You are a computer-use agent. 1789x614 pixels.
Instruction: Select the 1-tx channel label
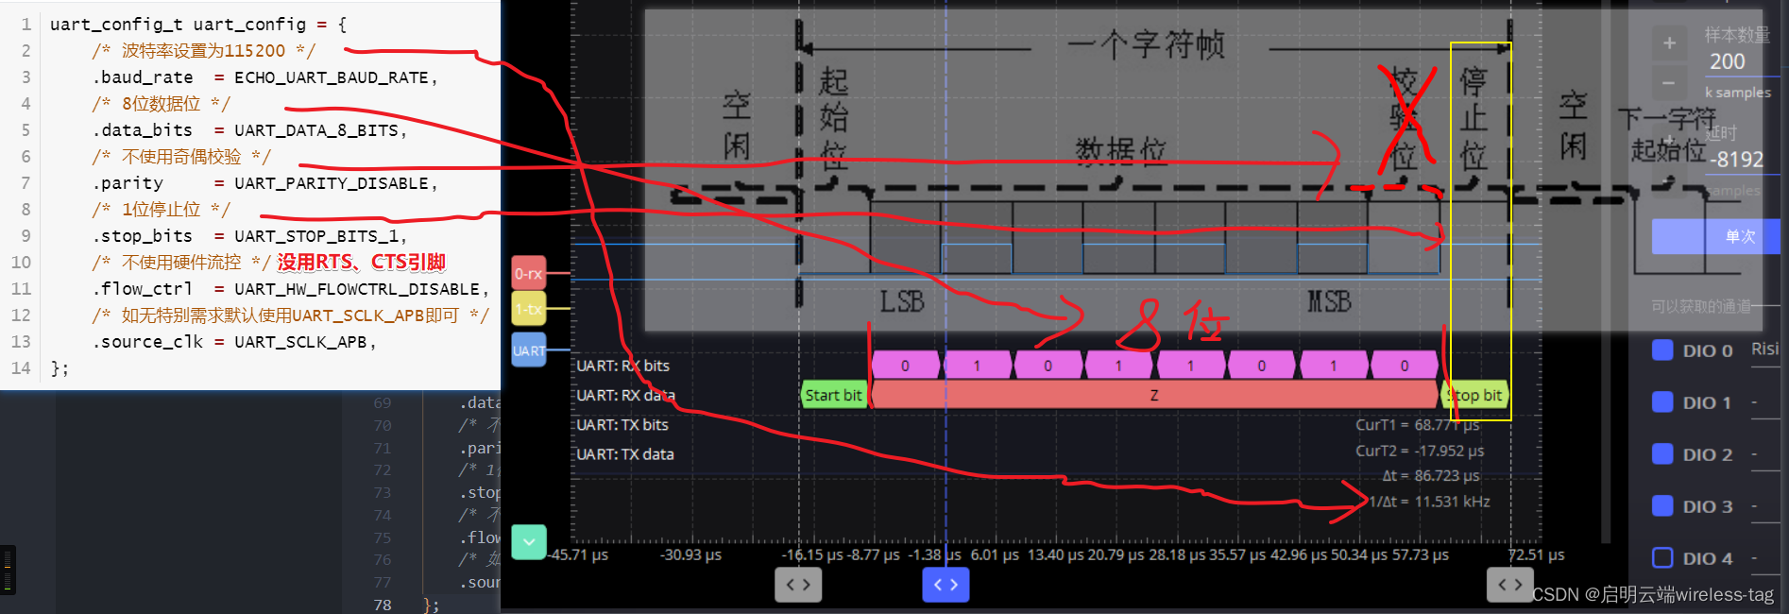pos(529,309)
